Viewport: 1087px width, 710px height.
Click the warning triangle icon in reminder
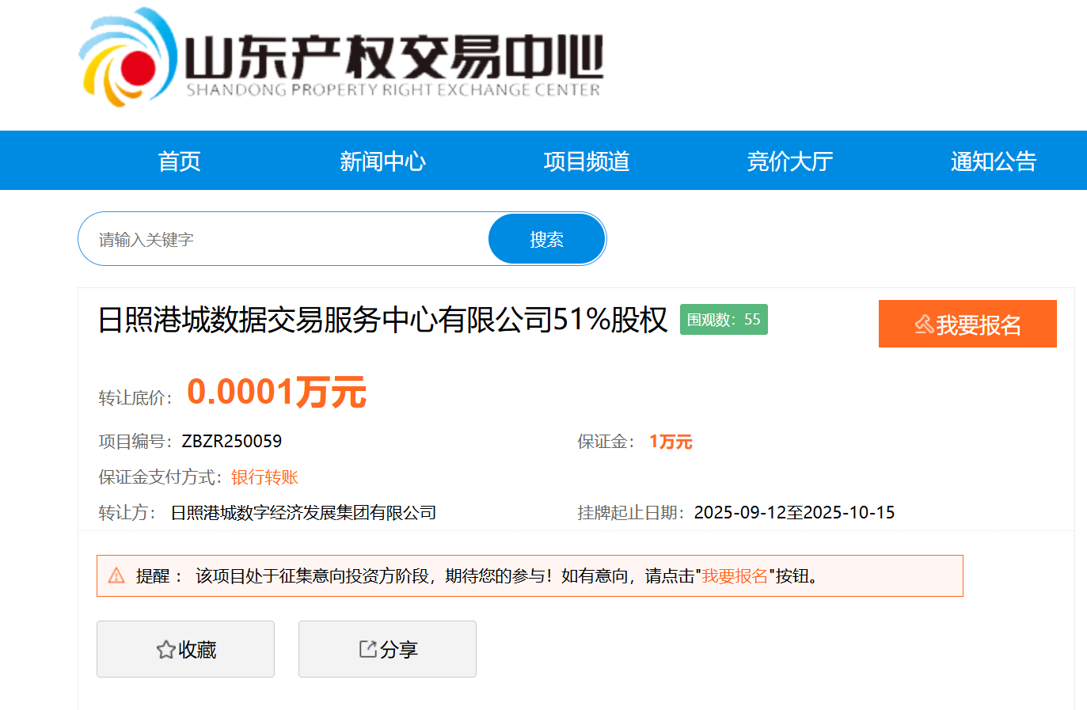click(x=116, y=575)
